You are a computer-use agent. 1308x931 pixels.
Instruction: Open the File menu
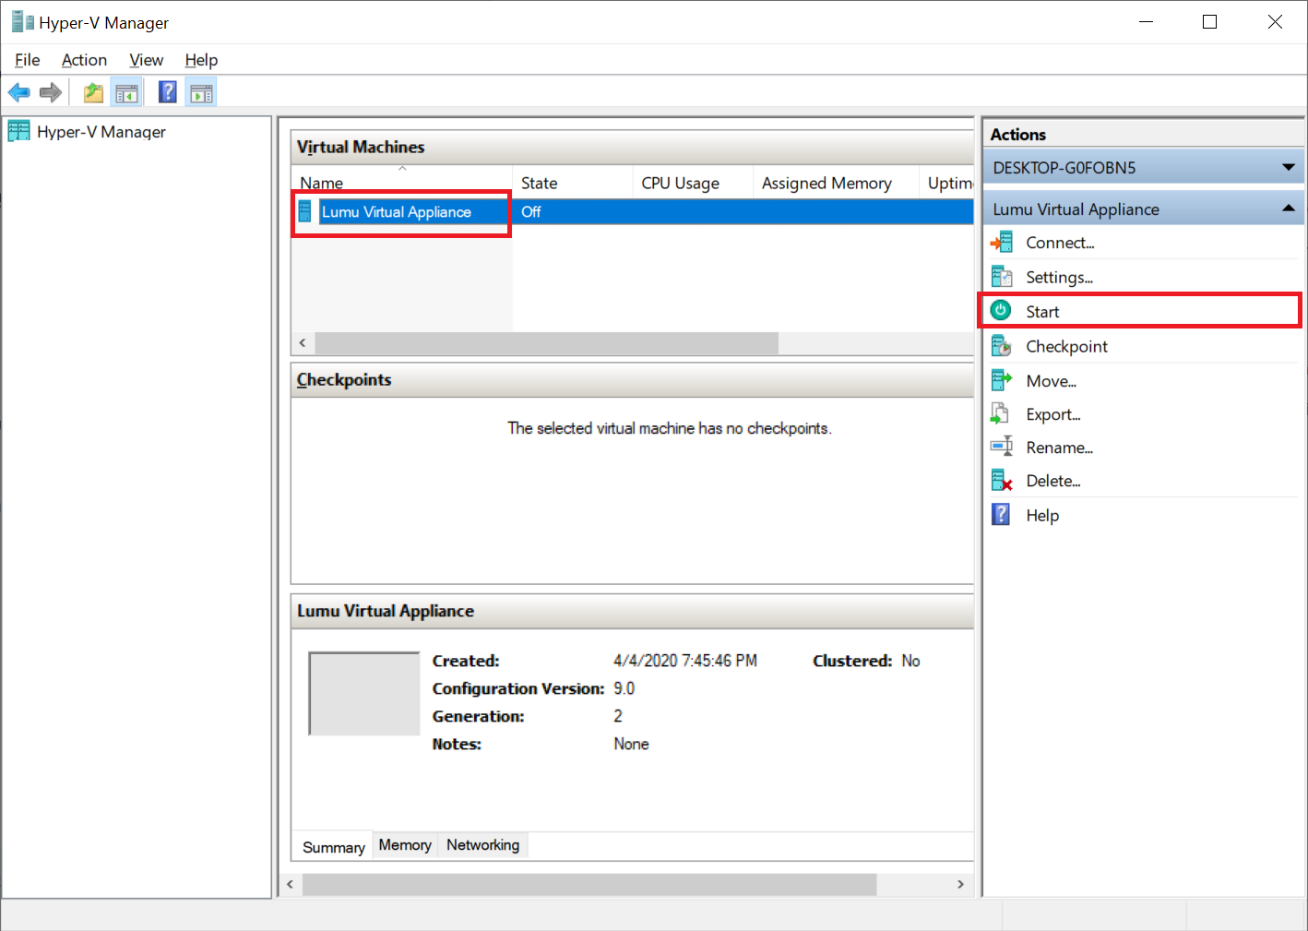[x=28, y=60]
